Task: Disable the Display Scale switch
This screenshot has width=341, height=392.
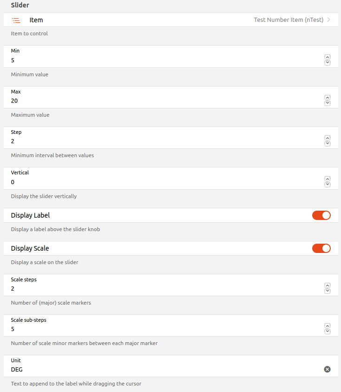Action: pos(321,248)
